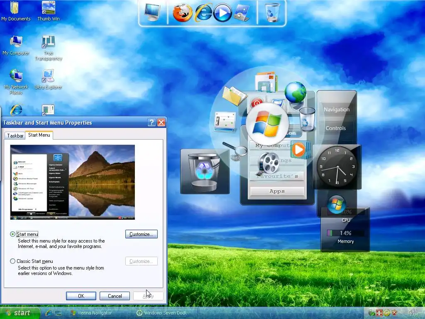
Task: Click the small recycle bin near the orb
Action: pyautogui.click(x=307, y=118)
